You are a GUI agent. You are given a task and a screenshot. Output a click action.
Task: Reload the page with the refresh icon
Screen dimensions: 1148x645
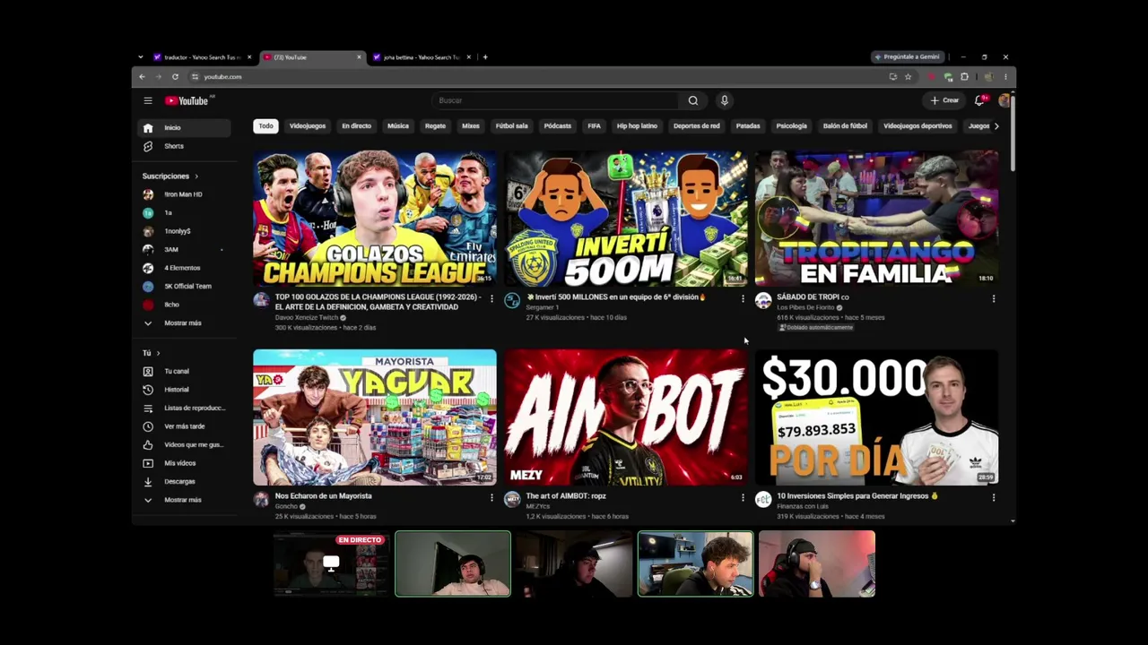pyautogui.click(x=175, y=77)
